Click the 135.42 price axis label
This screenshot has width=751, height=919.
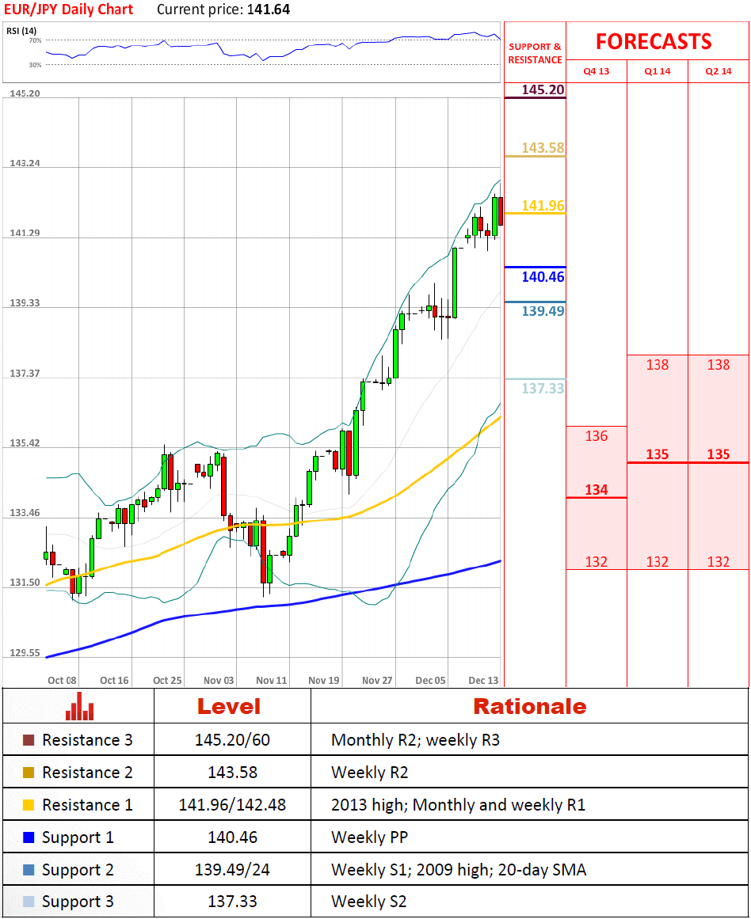(x=25, y=442)
